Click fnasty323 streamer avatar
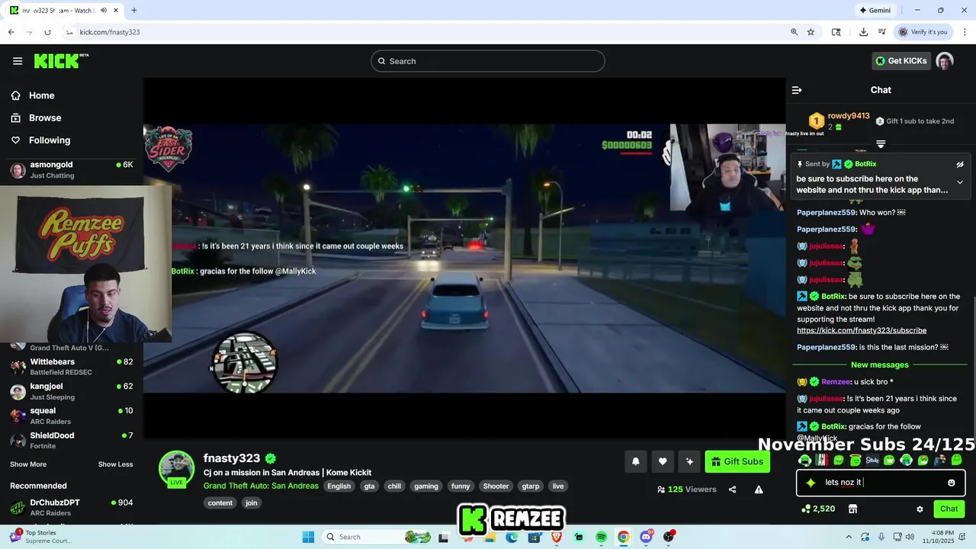Screen dimensions: 976x549 (x=176, y=468)
